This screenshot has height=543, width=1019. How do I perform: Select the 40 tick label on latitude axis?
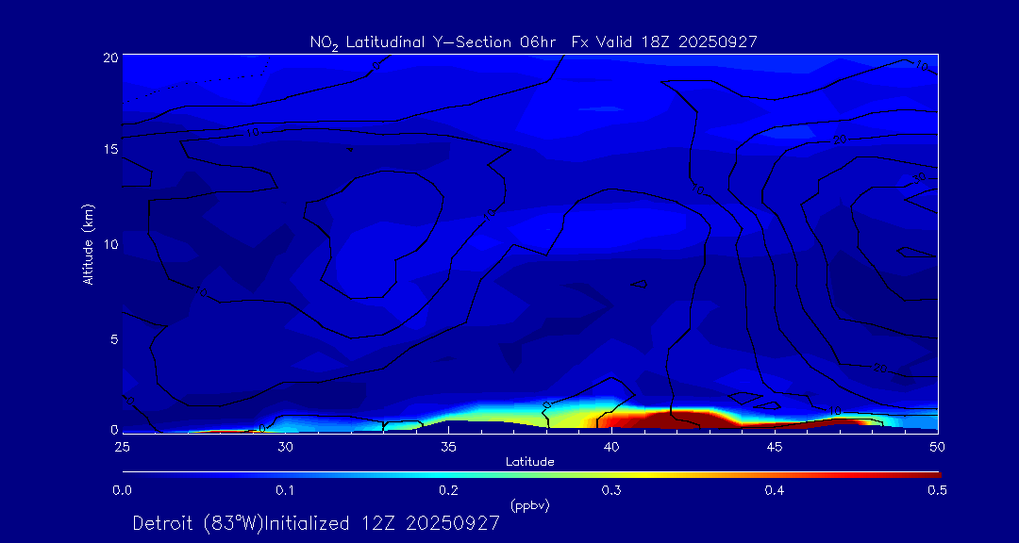pyautogui.click(x=611, y=446)
